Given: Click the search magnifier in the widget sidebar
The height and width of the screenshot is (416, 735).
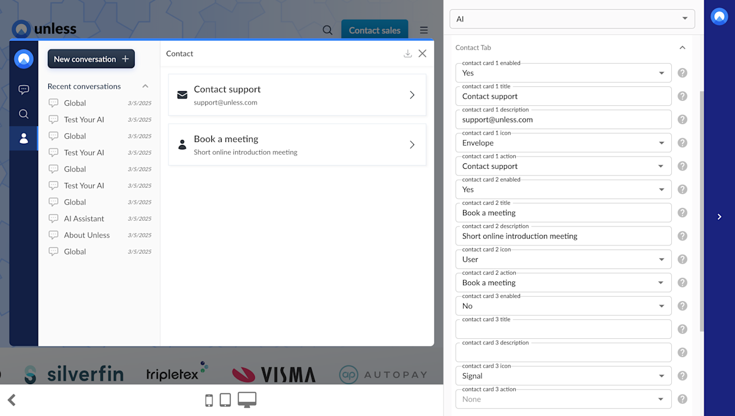Looking at the screenshot, I should pyautogui.click(x=23, y=114).
